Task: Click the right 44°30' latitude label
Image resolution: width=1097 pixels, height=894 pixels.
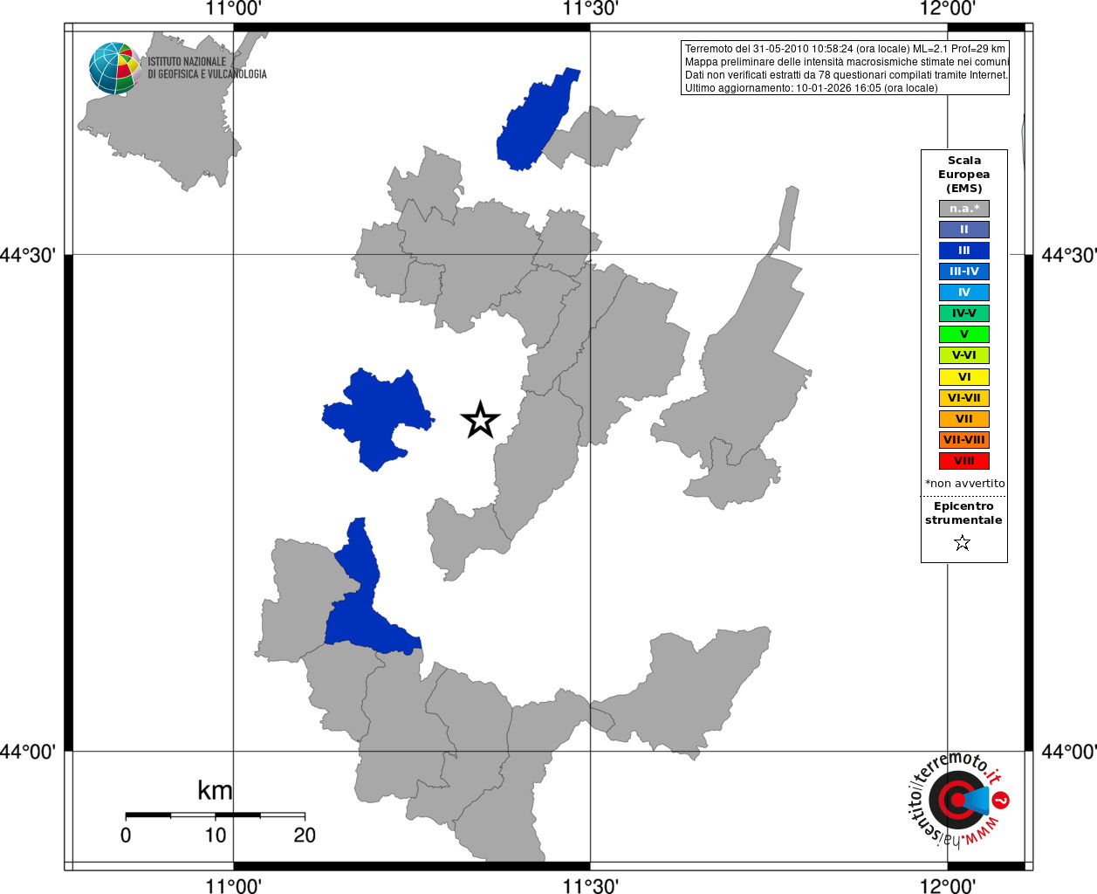Action: pyautogui.click(x=1069, y=255)
